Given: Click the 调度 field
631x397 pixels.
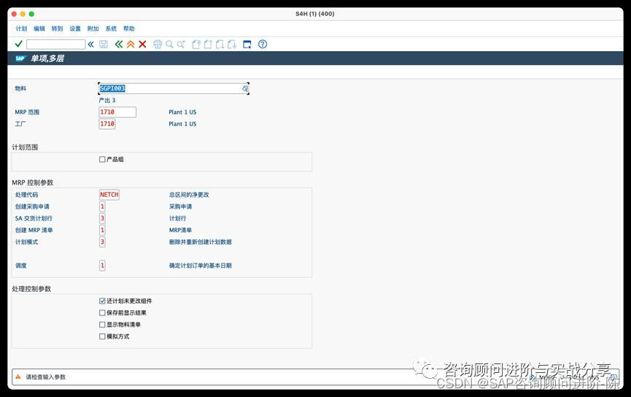Looking at the screenshot, I should pyautogui.click(x=102, y=266).
